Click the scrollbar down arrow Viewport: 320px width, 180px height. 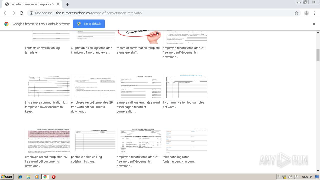coord(318,171)
